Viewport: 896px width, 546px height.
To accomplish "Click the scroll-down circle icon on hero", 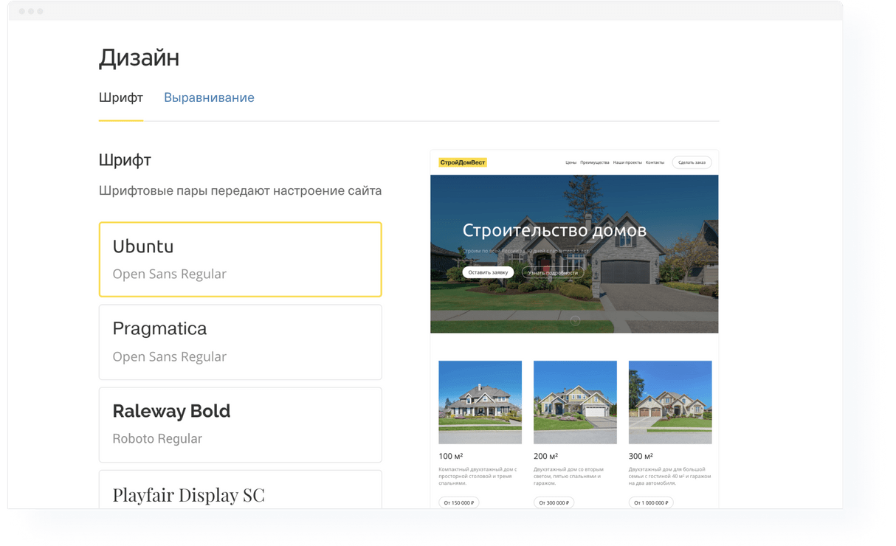I will [575, 320].
